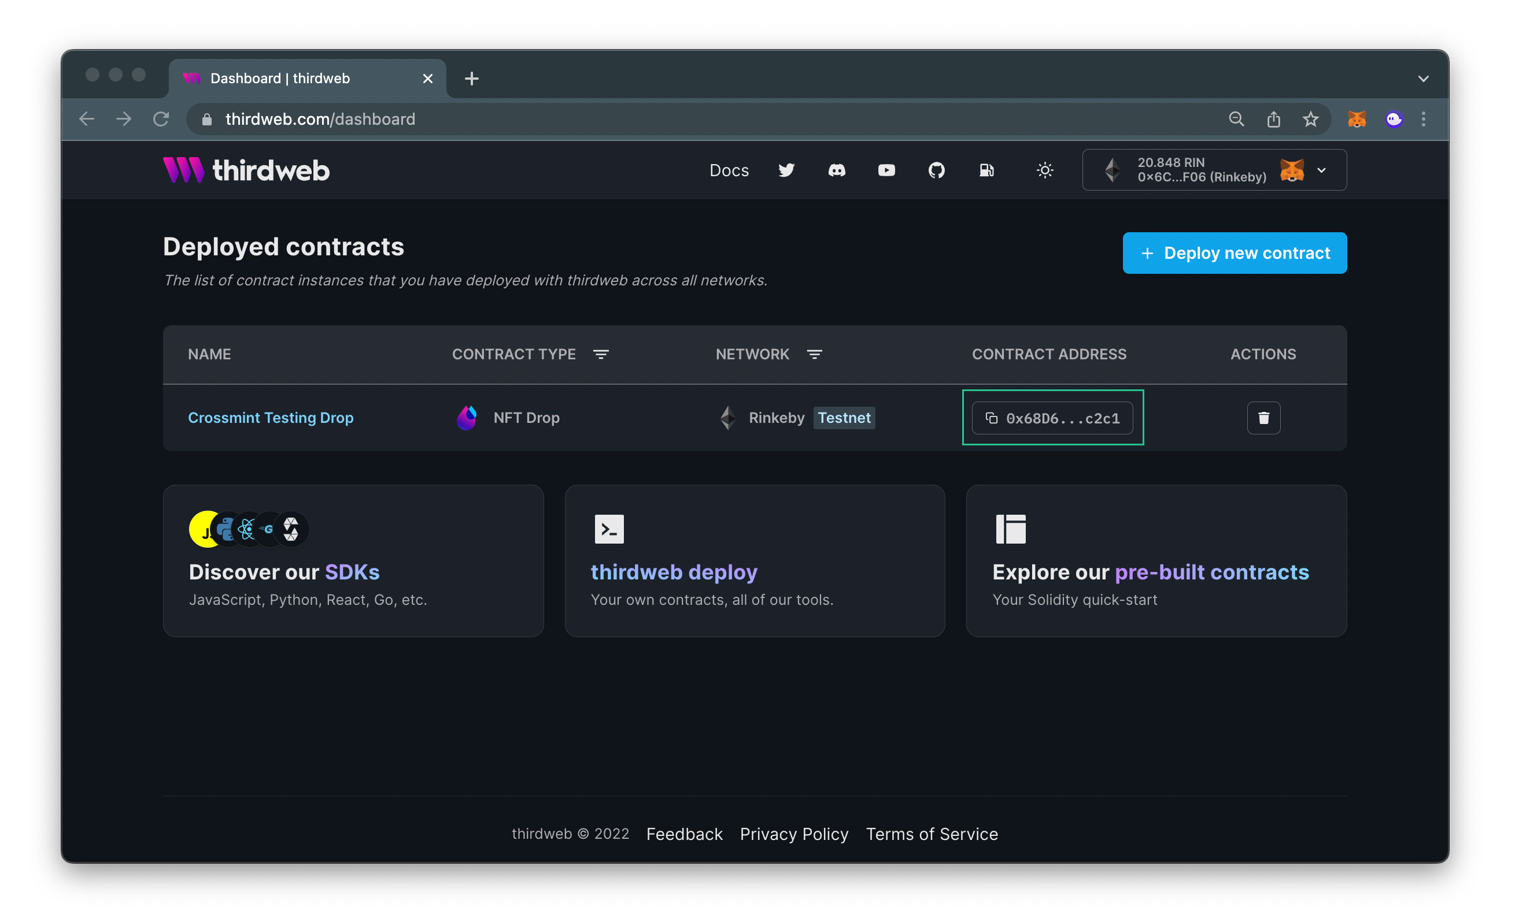The width and height of the screenshot is (1530, 922).
Task: Open the Discord icon in header
Action: point(836,170)
